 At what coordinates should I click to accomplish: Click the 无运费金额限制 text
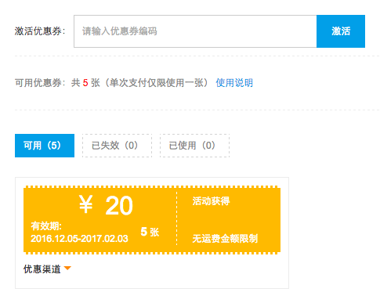click(225, 239)
